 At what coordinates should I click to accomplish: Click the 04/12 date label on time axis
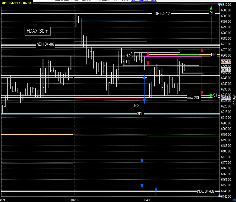74,200
